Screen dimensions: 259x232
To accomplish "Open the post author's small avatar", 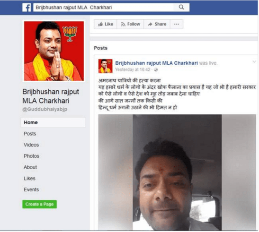I will (106, 66).
